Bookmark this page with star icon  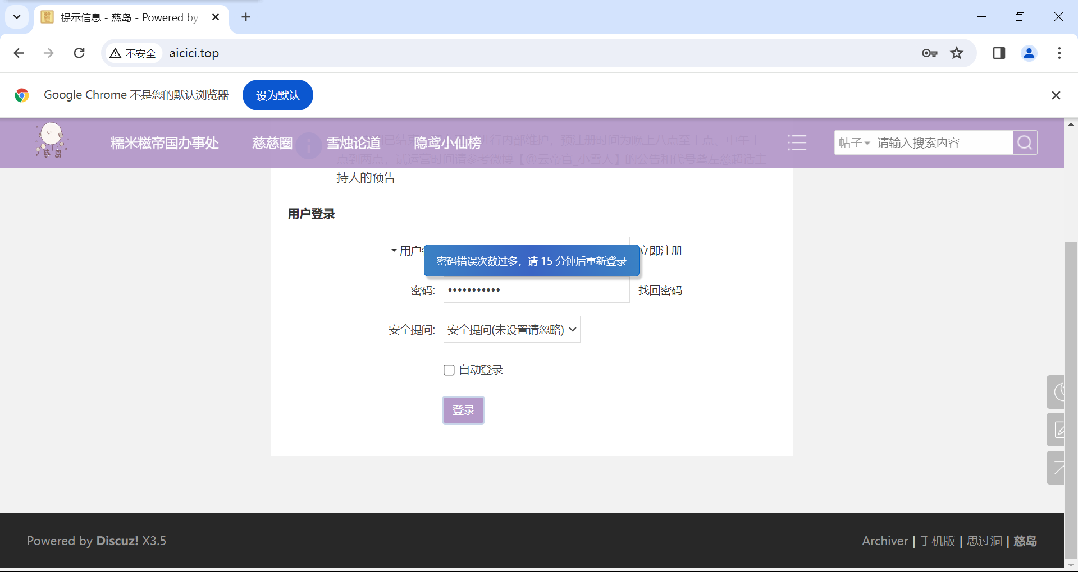click(x=957, y=53)
